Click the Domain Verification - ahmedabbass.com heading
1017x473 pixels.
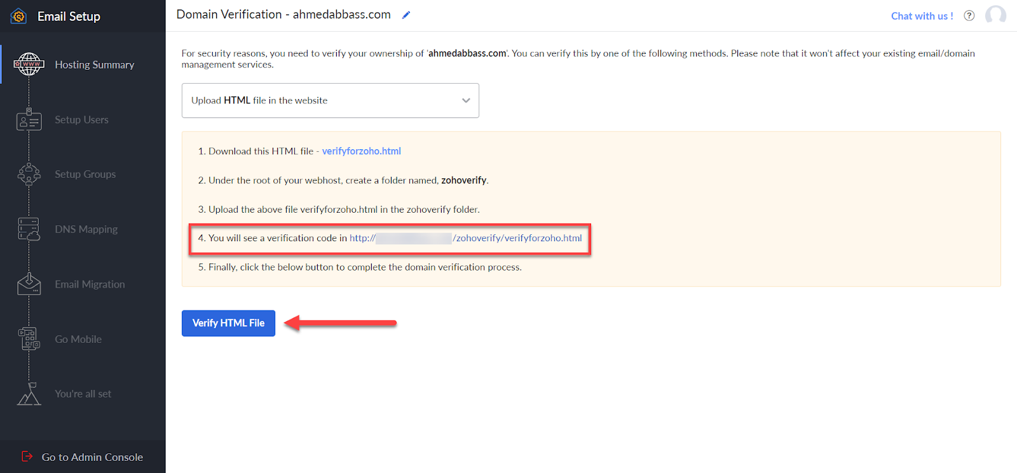point(283,14)
